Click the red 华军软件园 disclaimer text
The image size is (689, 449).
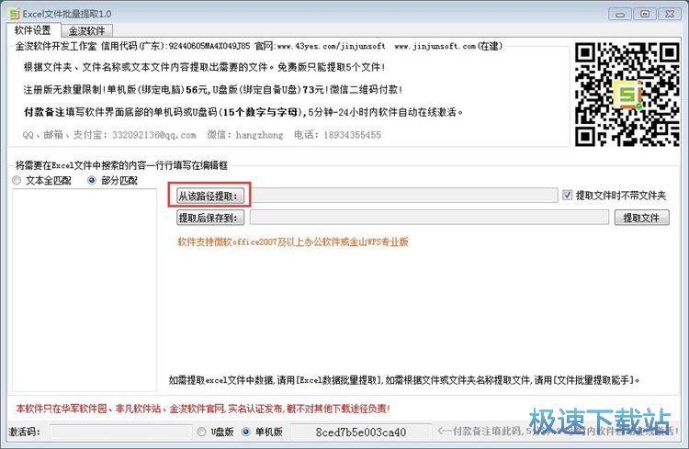203,409
